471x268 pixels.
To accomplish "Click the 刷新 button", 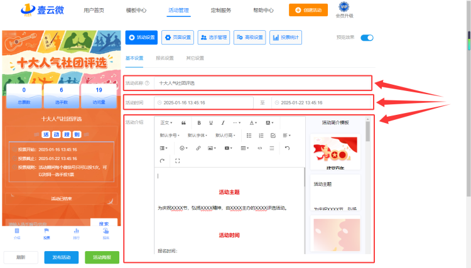I will (21, 257).
